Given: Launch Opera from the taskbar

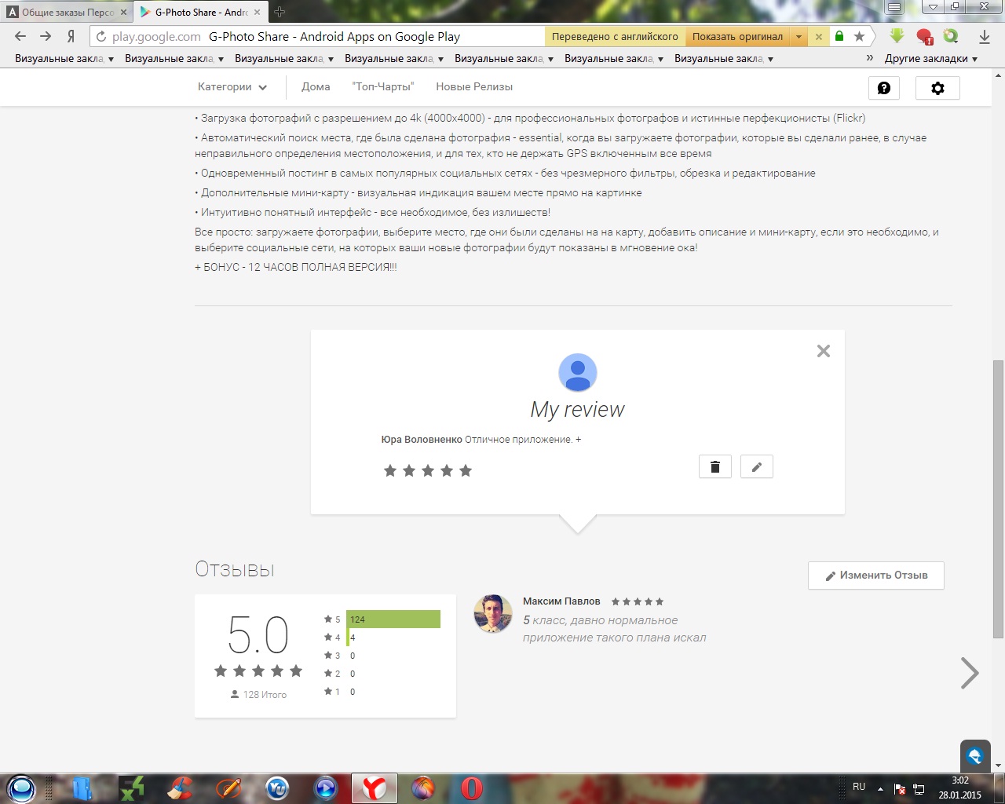Looking at the screenshot, I should [x=471, y=788].
